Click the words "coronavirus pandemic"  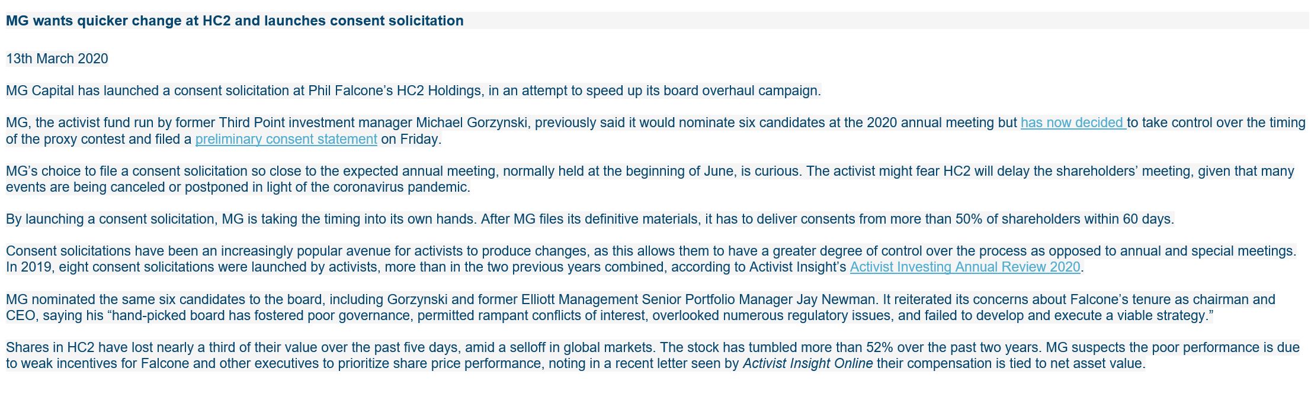[x=400, y=188]
